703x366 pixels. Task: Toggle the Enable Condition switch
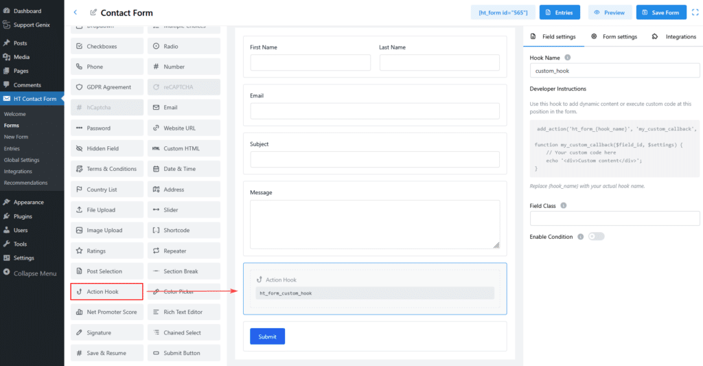click(596, 237)
